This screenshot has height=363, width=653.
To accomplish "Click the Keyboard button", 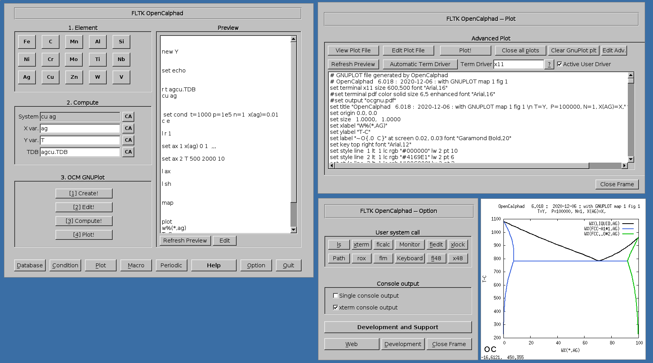I will pyautogui.click(x=410, y=258).
